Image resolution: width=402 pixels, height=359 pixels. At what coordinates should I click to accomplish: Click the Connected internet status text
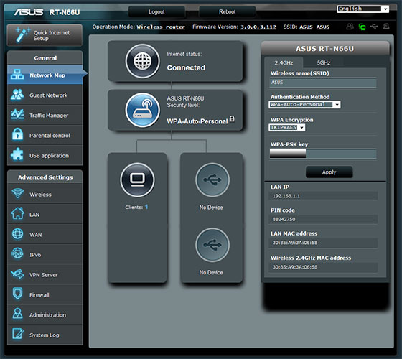coord(186,67)
